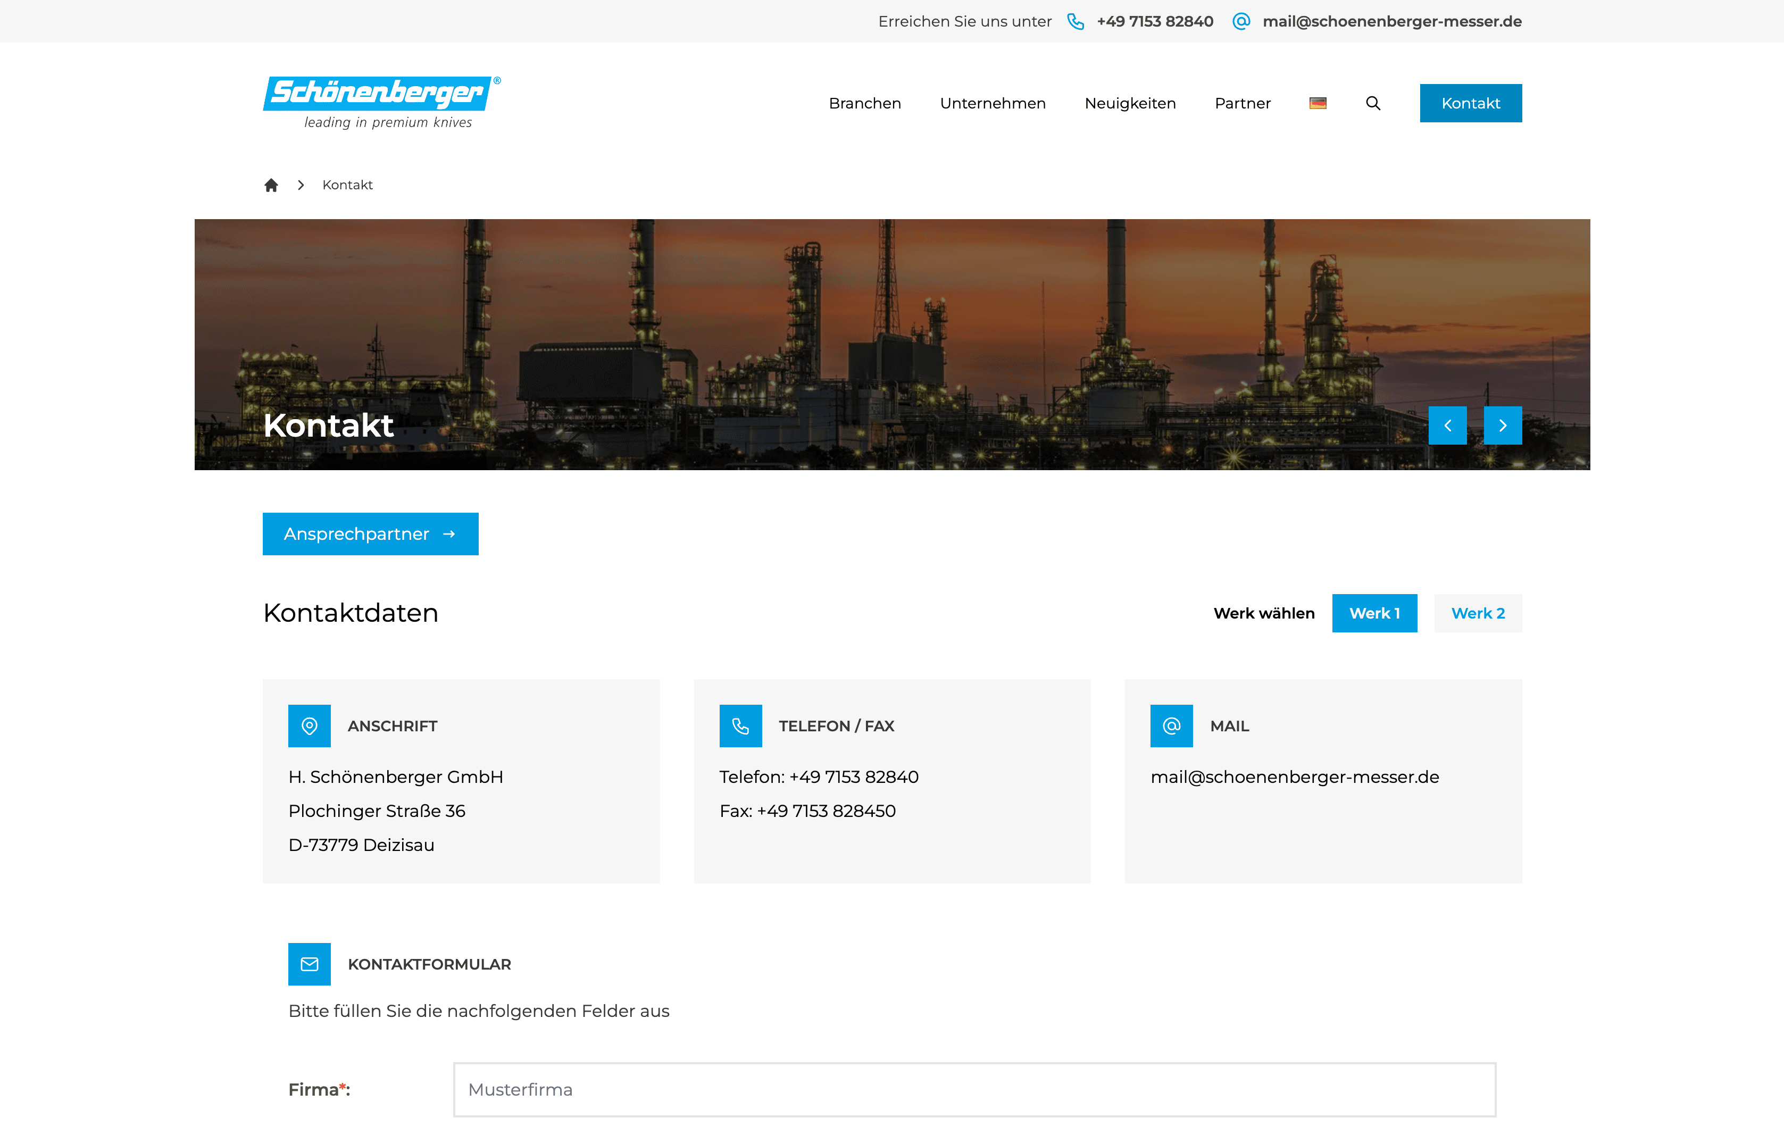Open the Partner menu
The image size is (1784, 1135).
point(1243,103)
